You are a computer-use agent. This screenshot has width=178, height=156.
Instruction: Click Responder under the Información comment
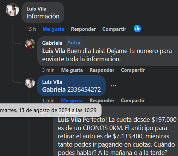[84, 29]
